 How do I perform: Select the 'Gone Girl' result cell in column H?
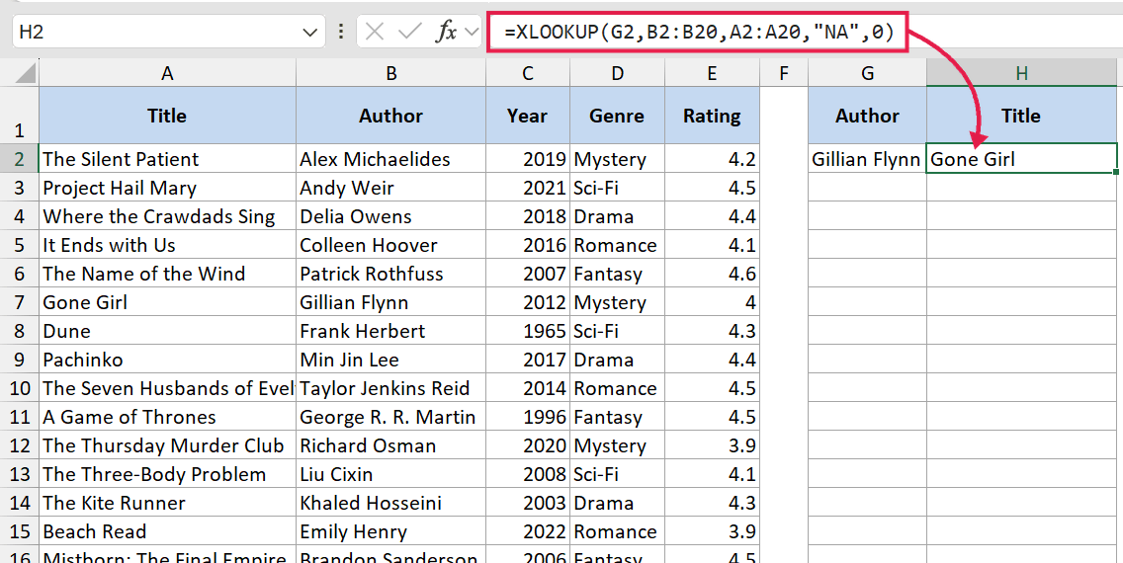[x=1021, y=159]
